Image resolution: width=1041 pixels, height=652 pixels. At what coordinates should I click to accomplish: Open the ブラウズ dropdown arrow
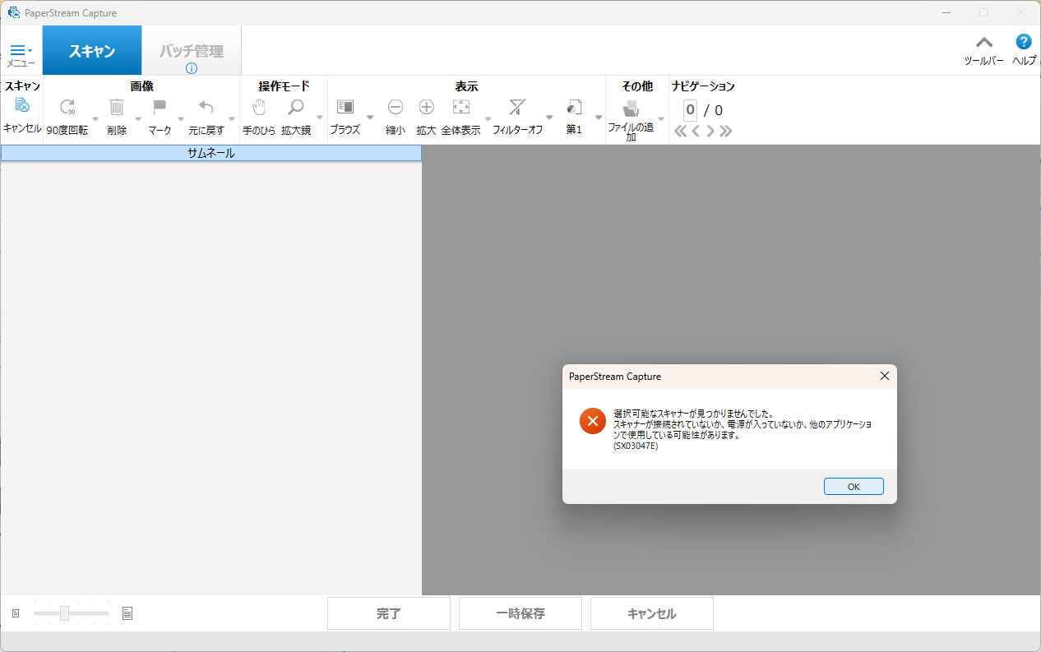tap(370, 118)
